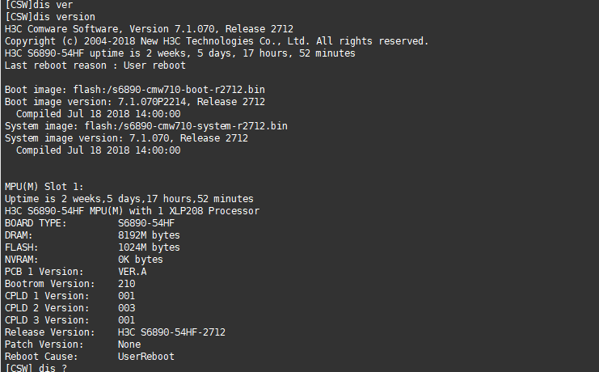This screenshot has width=599, height=372.
Task: Click the Copyright 2004-2018 line
Action: click(216, 41)
